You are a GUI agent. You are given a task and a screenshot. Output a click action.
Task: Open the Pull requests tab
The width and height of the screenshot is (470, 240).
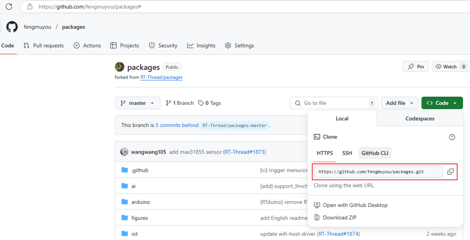coord(44,46)
